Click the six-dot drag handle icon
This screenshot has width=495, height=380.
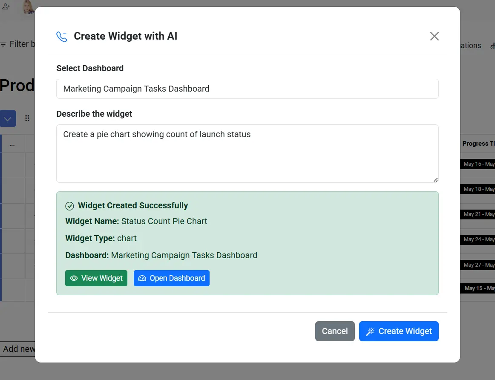pyautogui.click(x=27, y=118)
